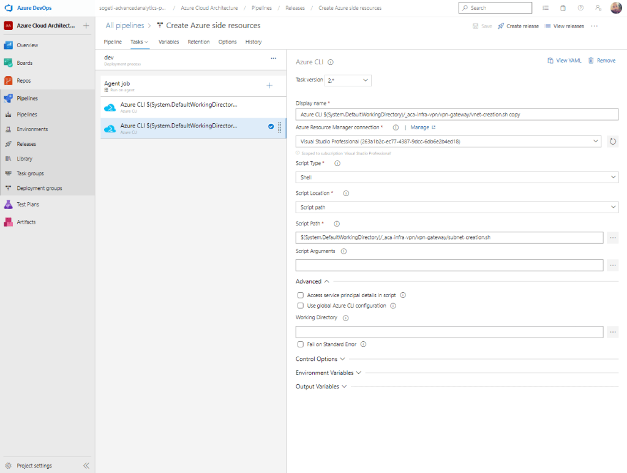The image size is (627, 473).
Task: Click the Create release button
Action: coord(518,26)
